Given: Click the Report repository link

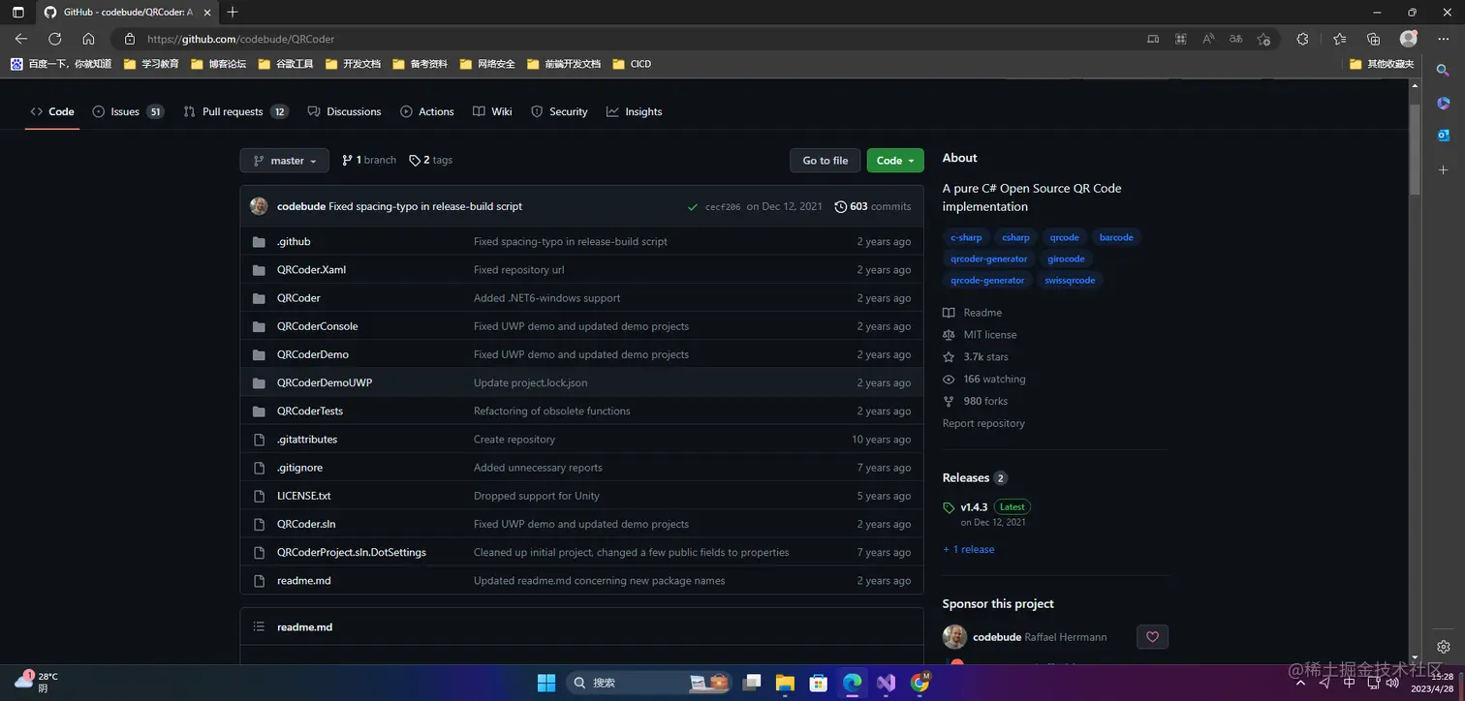Looking at the screenshot, I should (x=983, y=423).
